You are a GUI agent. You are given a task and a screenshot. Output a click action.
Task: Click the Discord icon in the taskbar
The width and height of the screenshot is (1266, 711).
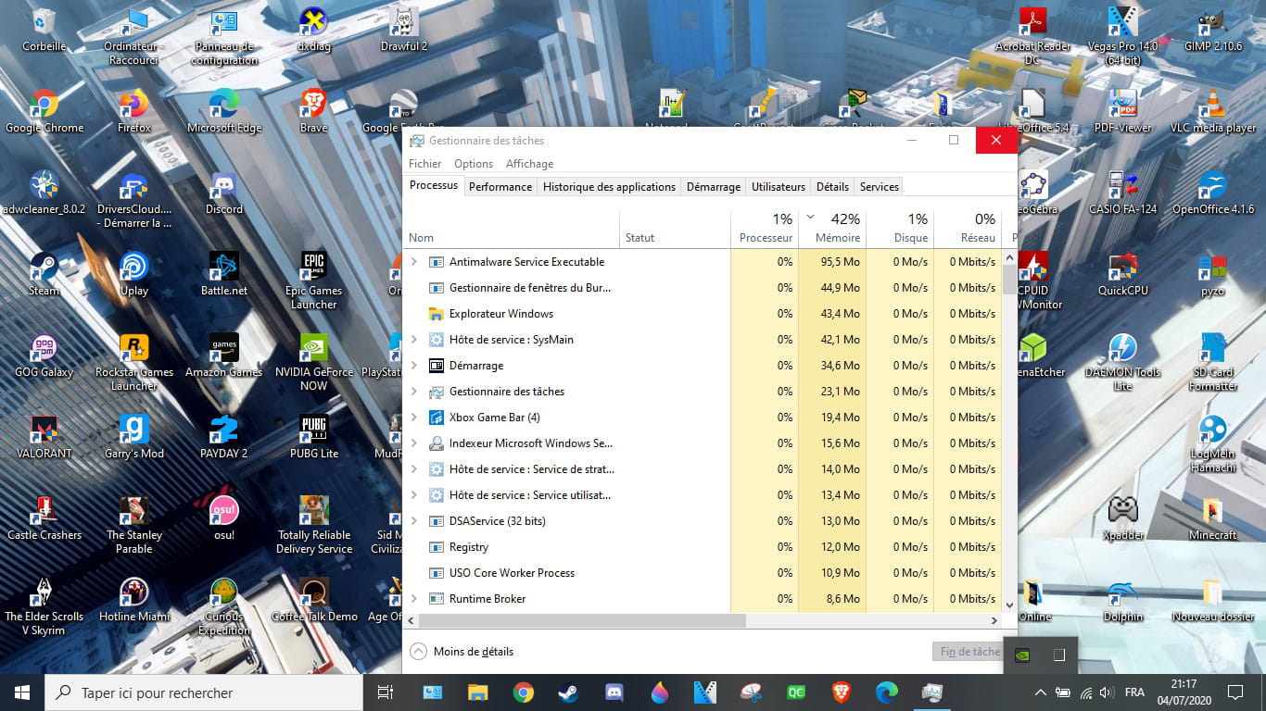pos(614,692)
